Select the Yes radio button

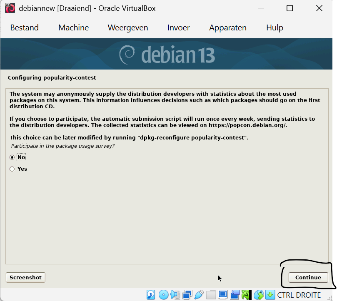(x=12, y=169)
